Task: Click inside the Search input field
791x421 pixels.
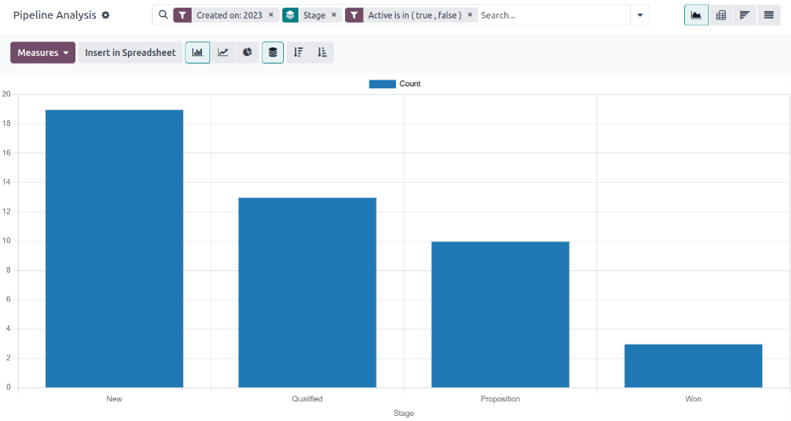Action: pos(551,15)
